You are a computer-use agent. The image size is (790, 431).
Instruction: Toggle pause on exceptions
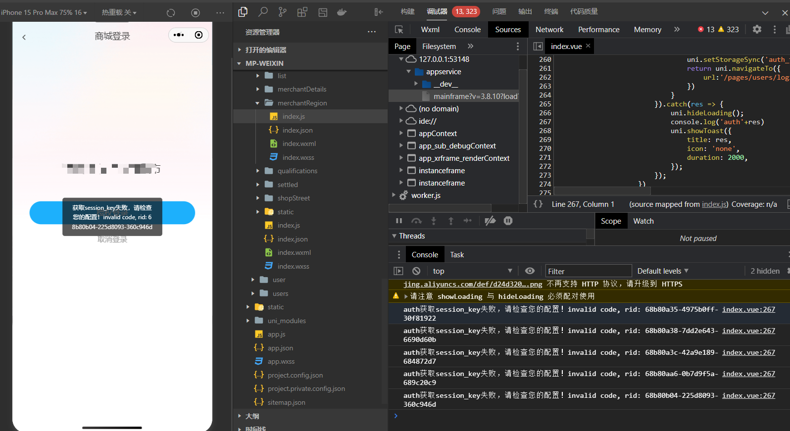[508, 221]
